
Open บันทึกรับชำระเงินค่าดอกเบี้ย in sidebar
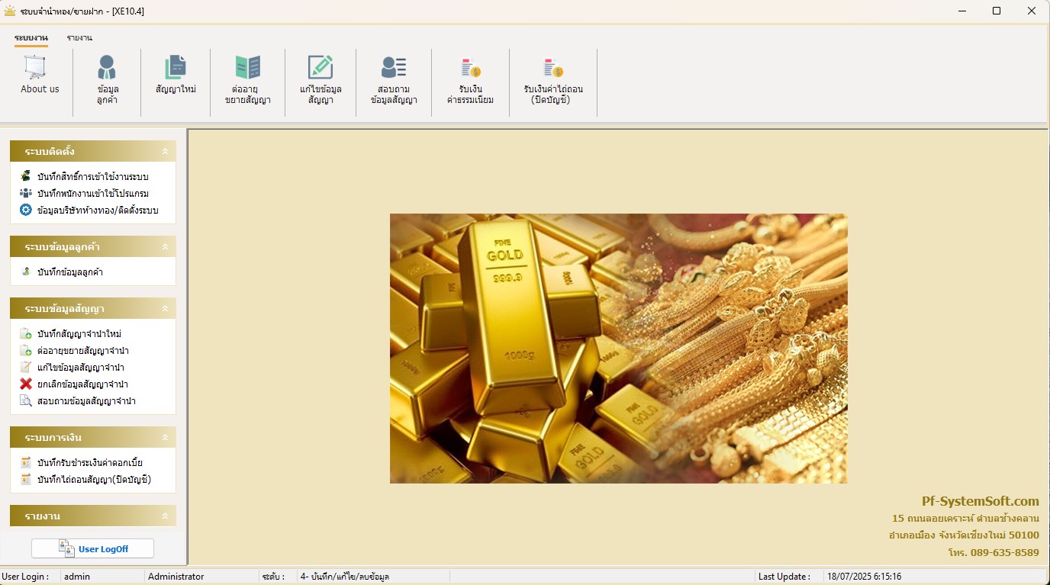(x=89, y=462)
